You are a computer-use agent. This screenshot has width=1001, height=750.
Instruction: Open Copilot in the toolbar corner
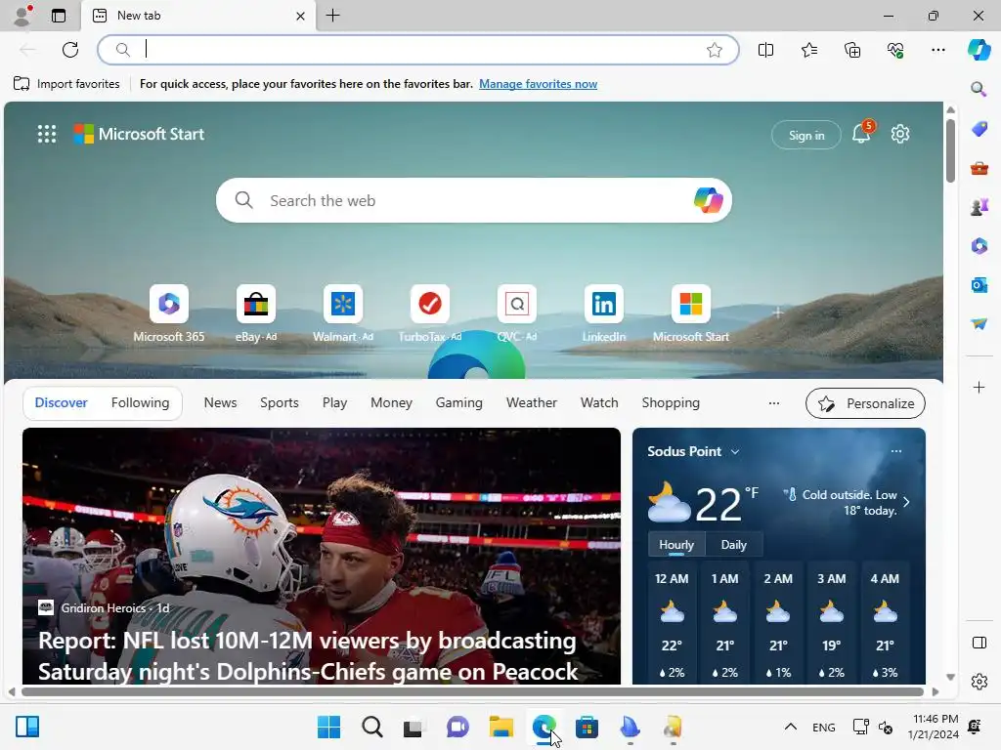(979, 50)
